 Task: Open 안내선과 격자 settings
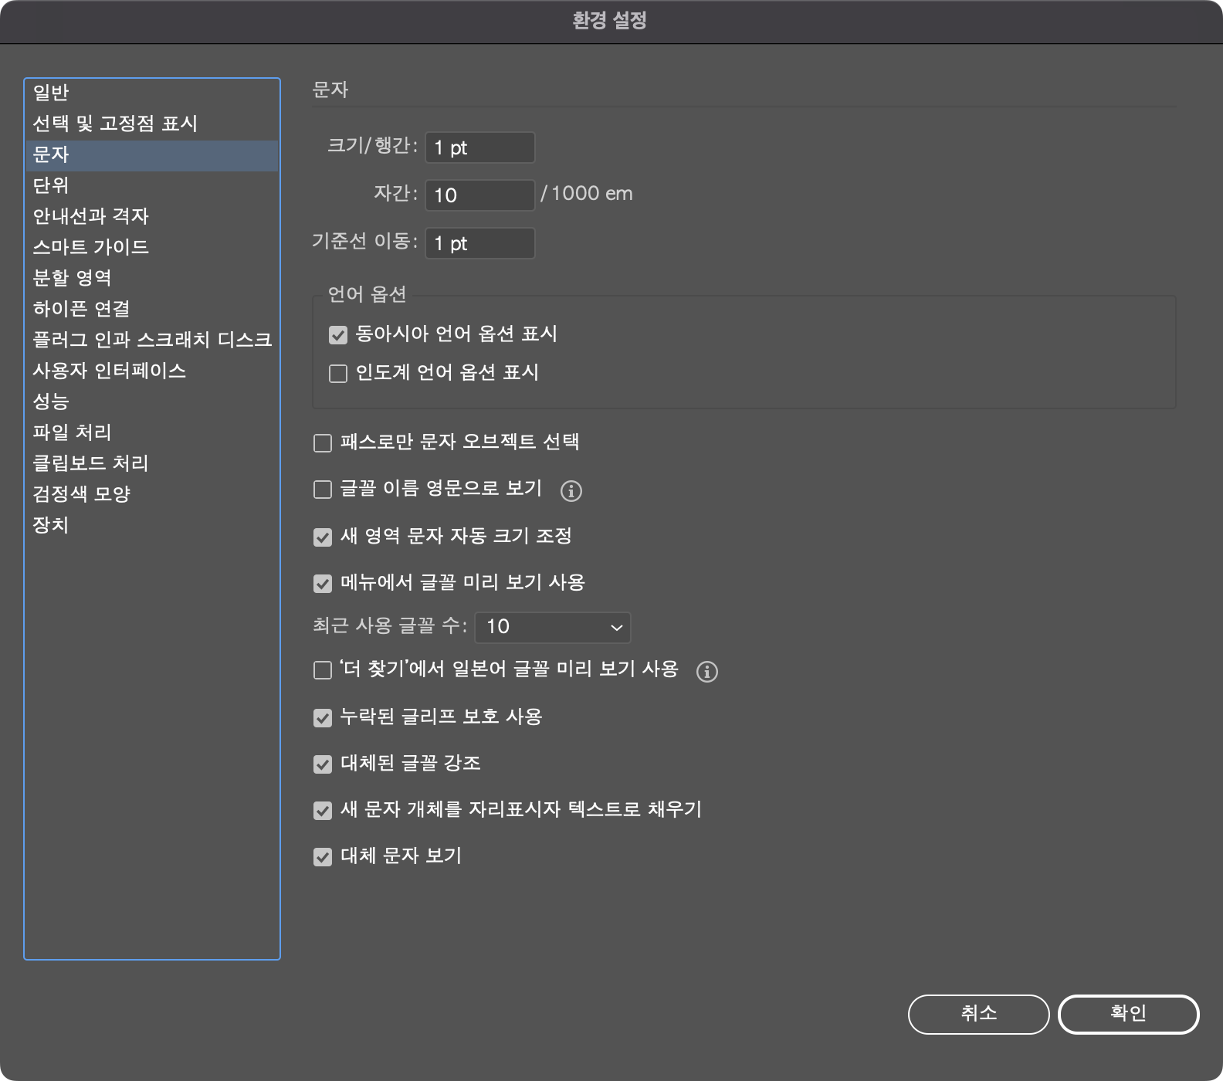coord(152,217)
